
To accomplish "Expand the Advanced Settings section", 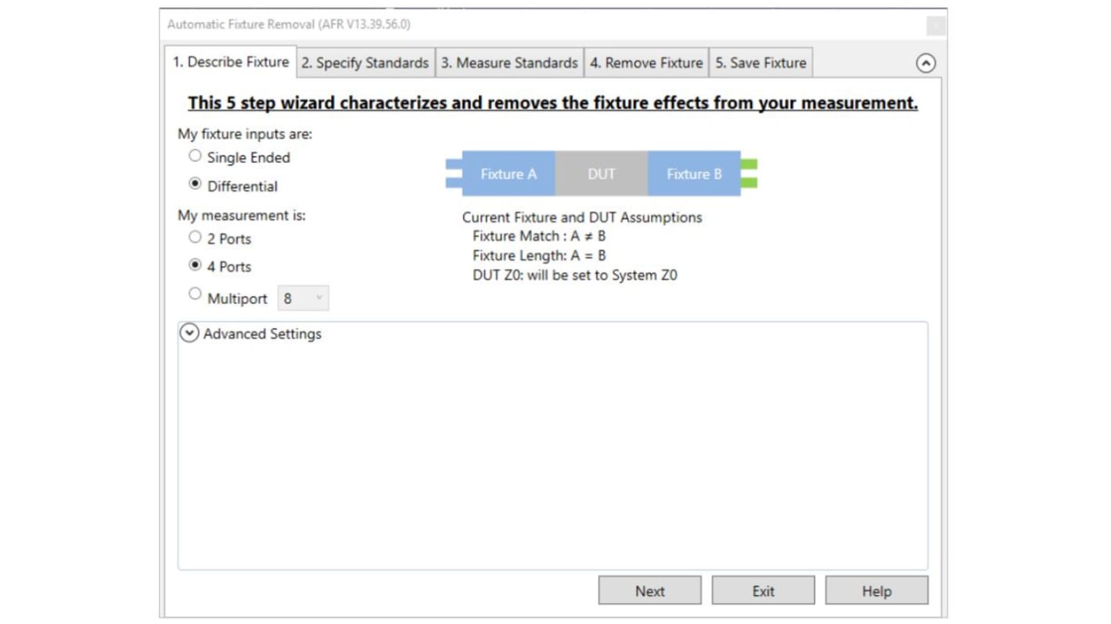I will (x=189, y=334).
